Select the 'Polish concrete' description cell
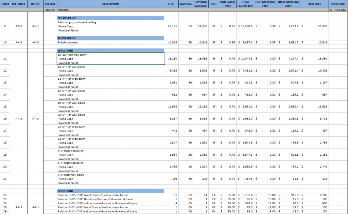Viewport: 348px width, 214px height. click(x=110, y=42)
